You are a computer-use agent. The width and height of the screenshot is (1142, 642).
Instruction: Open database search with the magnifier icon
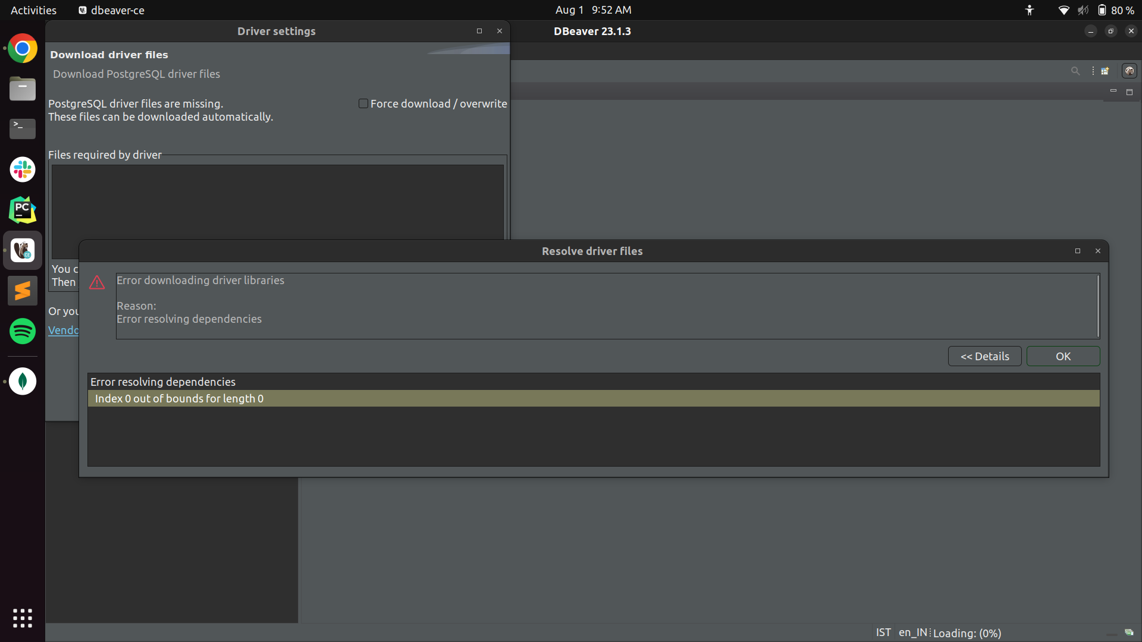1075,70
